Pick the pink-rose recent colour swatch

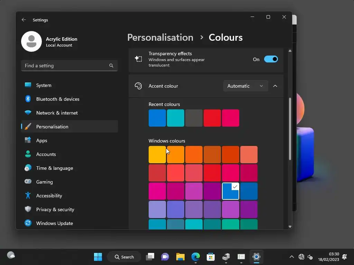(231, 118)
